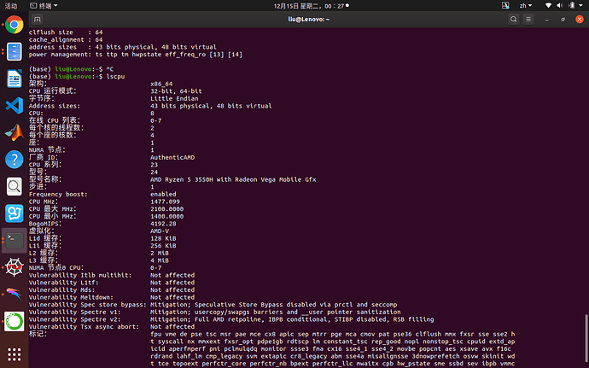Open Google Chrome from the dock
The image size is (589, 368).
(x=15, y=25)
